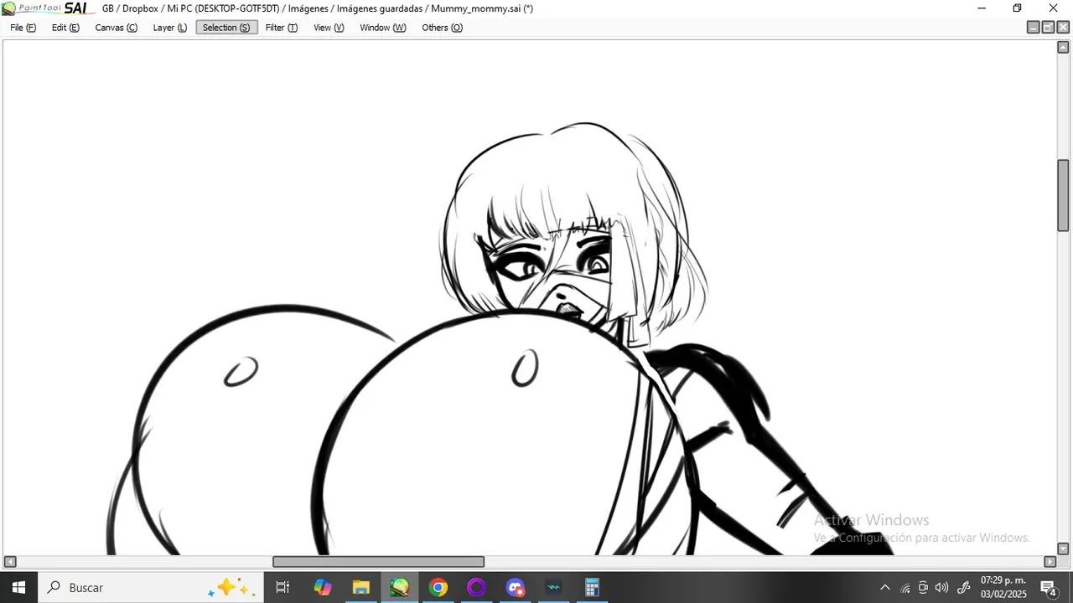The width and height of the screenshot is (1073, 603).
Task: Open the File menu
Action: coord(23,28)
